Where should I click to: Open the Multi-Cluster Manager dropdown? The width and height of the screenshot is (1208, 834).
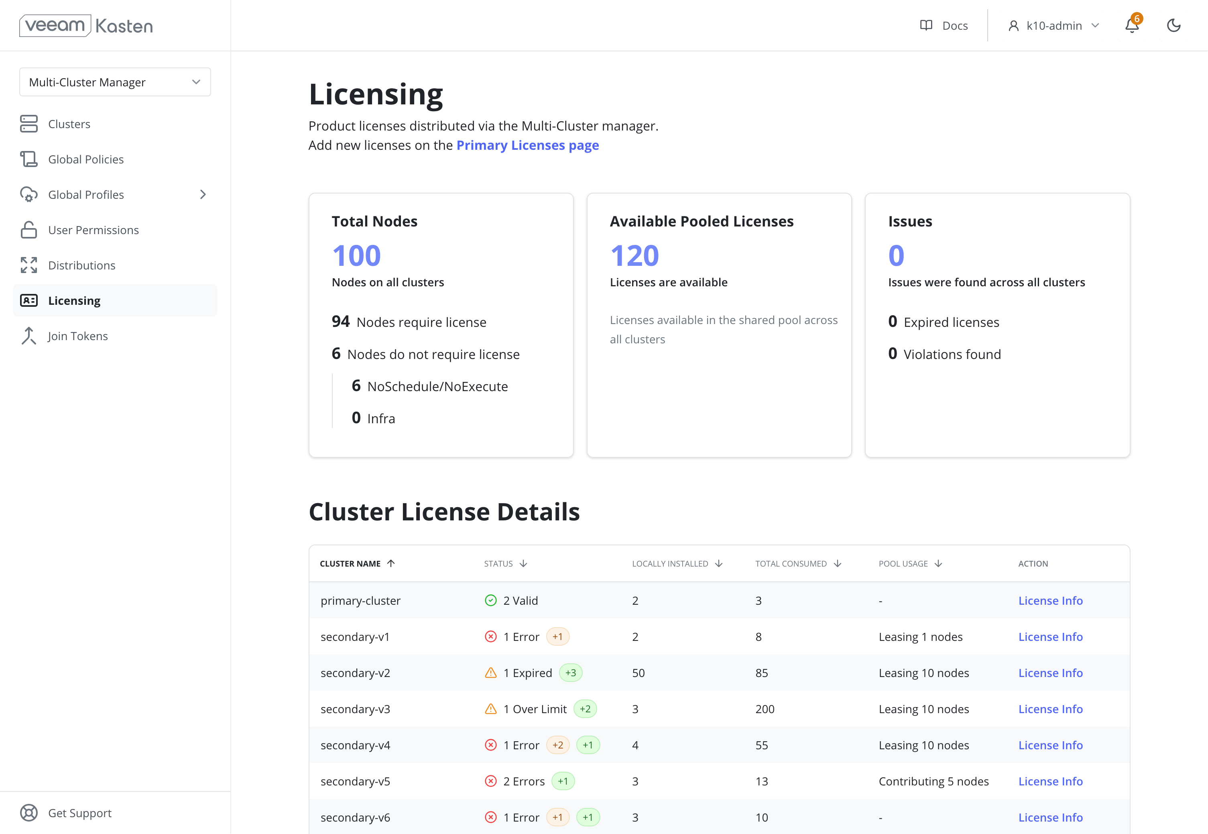(x=115, y=82)
